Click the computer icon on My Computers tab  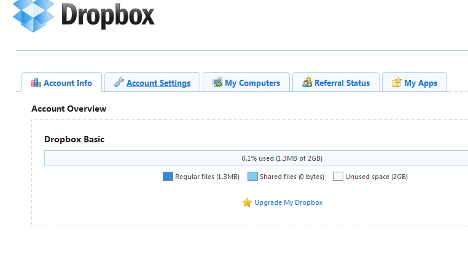[217, 82]
